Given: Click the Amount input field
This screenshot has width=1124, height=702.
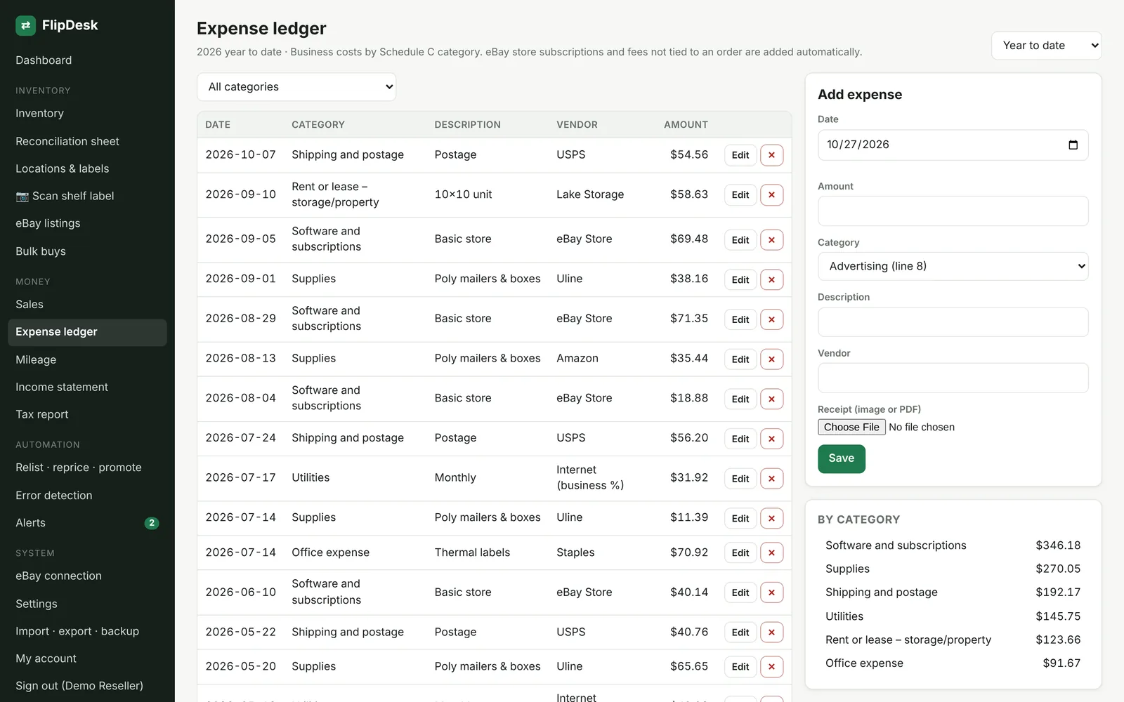Looking at the screenshot, I should (953, 211).
